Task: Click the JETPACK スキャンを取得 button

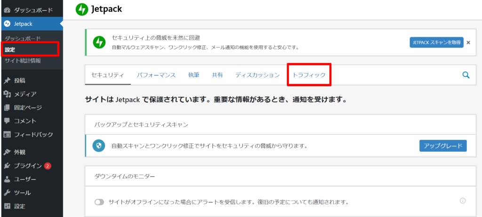Action: (x=436, y=42)
